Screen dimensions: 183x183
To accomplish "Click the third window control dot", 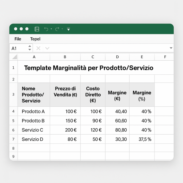I will tap(27, 29).
